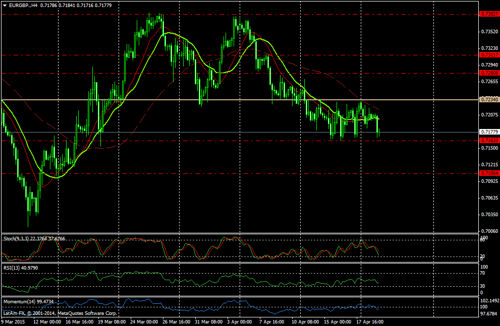Click the 0.73827 red price label

point(488,14)
